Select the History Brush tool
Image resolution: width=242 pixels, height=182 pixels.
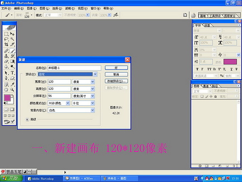point(12,56)
